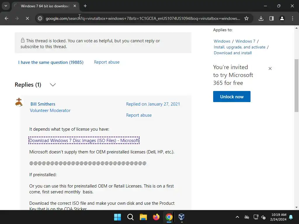
Task: Open VirtualBox from the taskbar
Action: click(x=181, y=217)
